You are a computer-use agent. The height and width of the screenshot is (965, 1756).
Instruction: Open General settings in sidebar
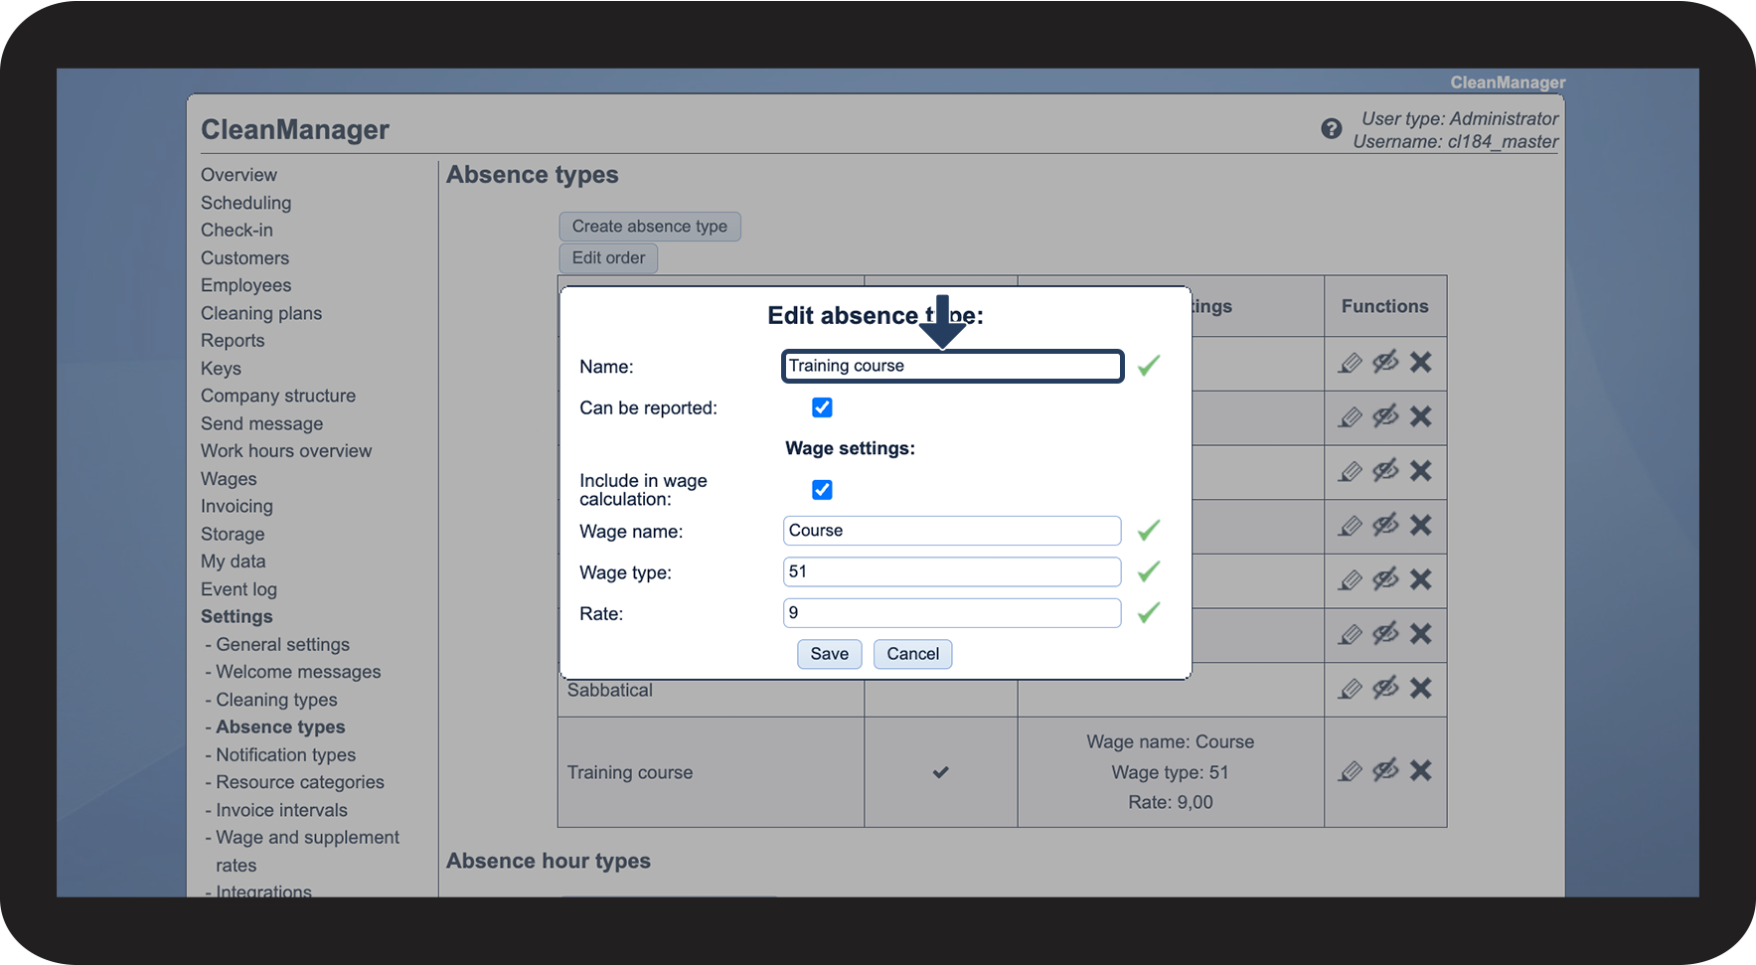[282, 645]
